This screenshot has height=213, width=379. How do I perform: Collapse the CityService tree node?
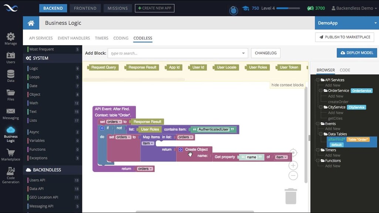point(321,107)
